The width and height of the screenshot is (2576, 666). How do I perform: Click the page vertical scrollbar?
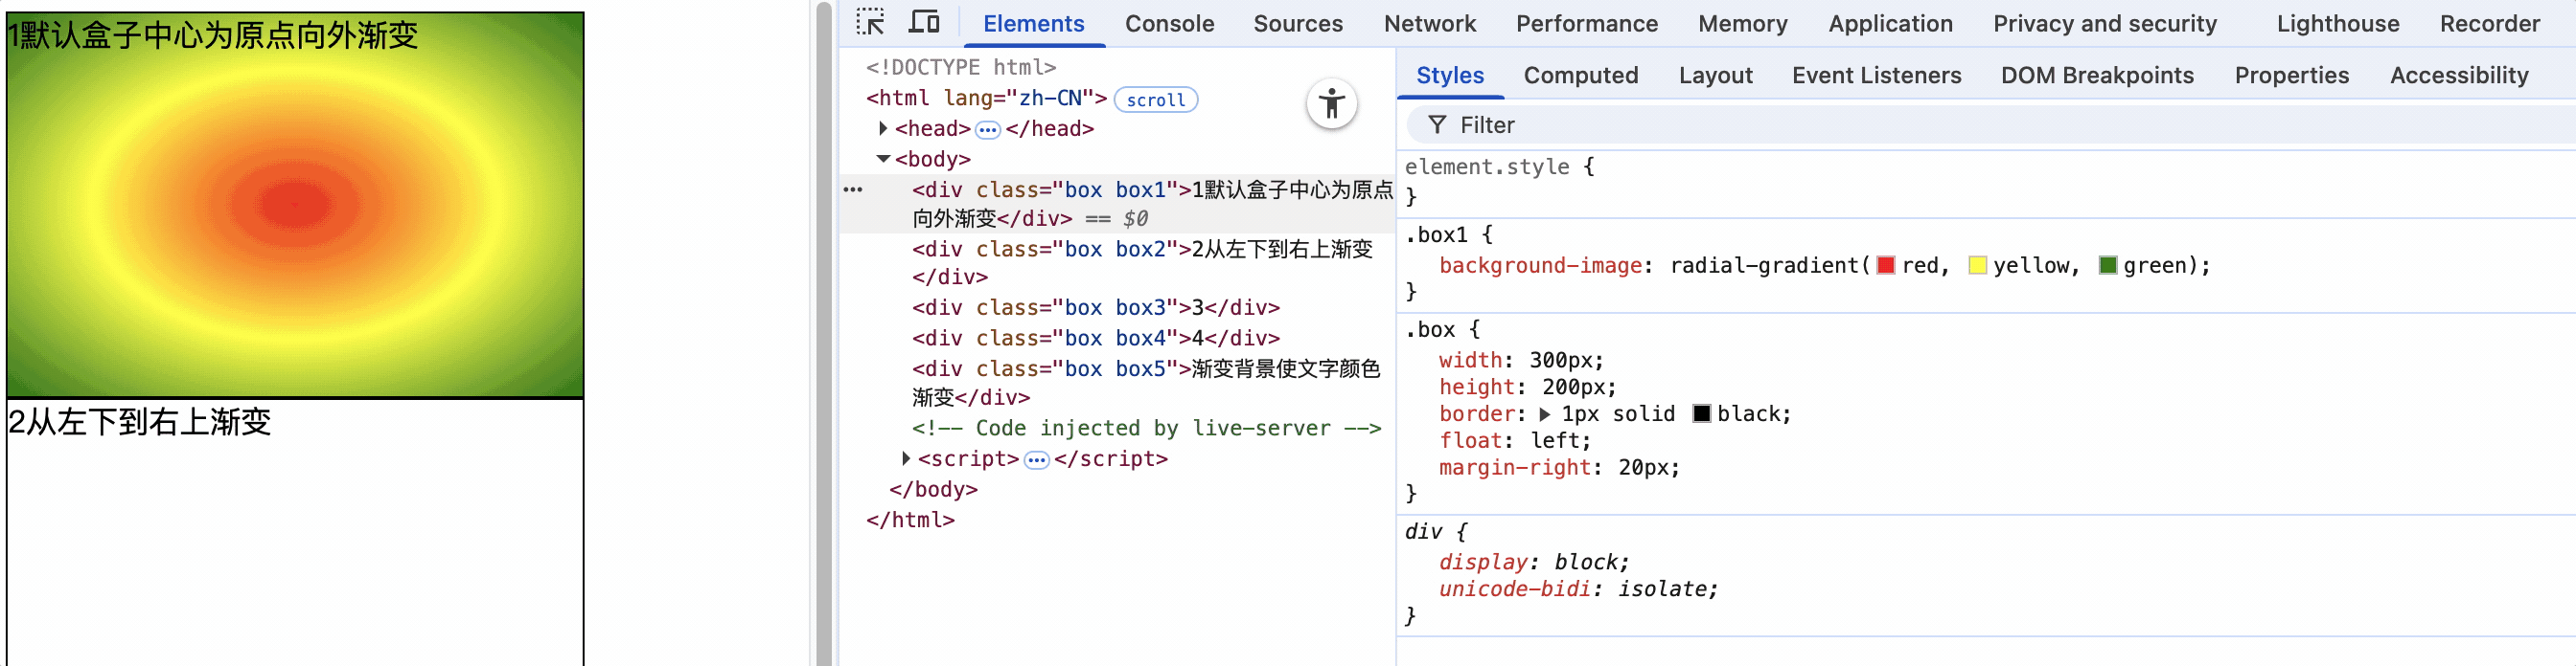pos(823,332)
